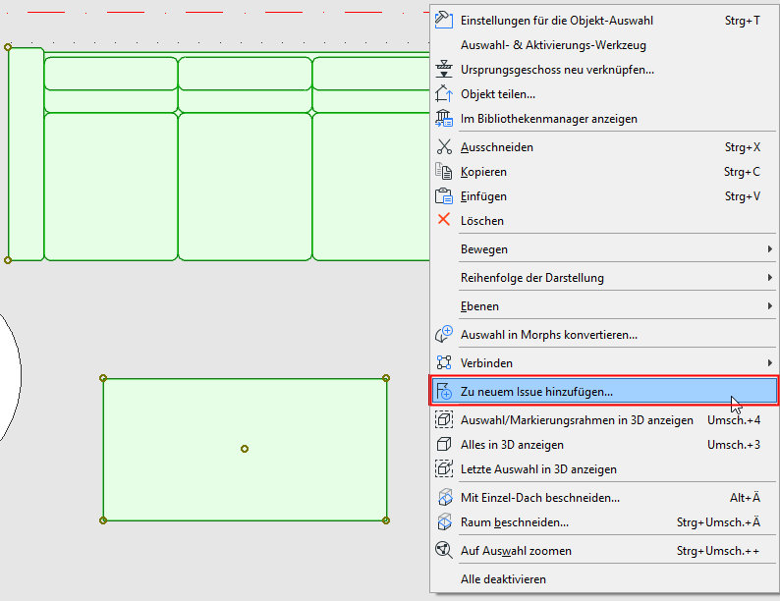Click the Einstellungen für die Objekt-Auswahl hammer icon

point(444,21)
